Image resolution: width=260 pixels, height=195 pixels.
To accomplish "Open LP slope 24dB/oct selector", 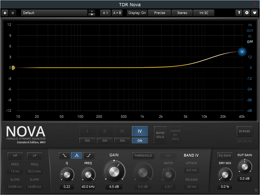I will 34,187.
